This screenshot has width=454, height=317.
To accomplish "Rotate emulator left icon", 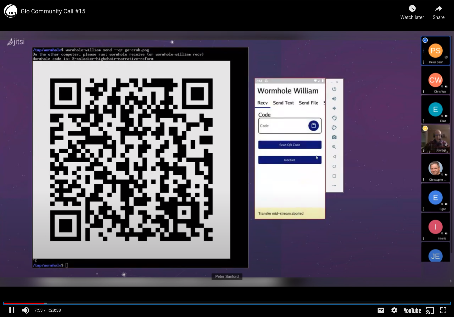I will (x=334, y=118).
